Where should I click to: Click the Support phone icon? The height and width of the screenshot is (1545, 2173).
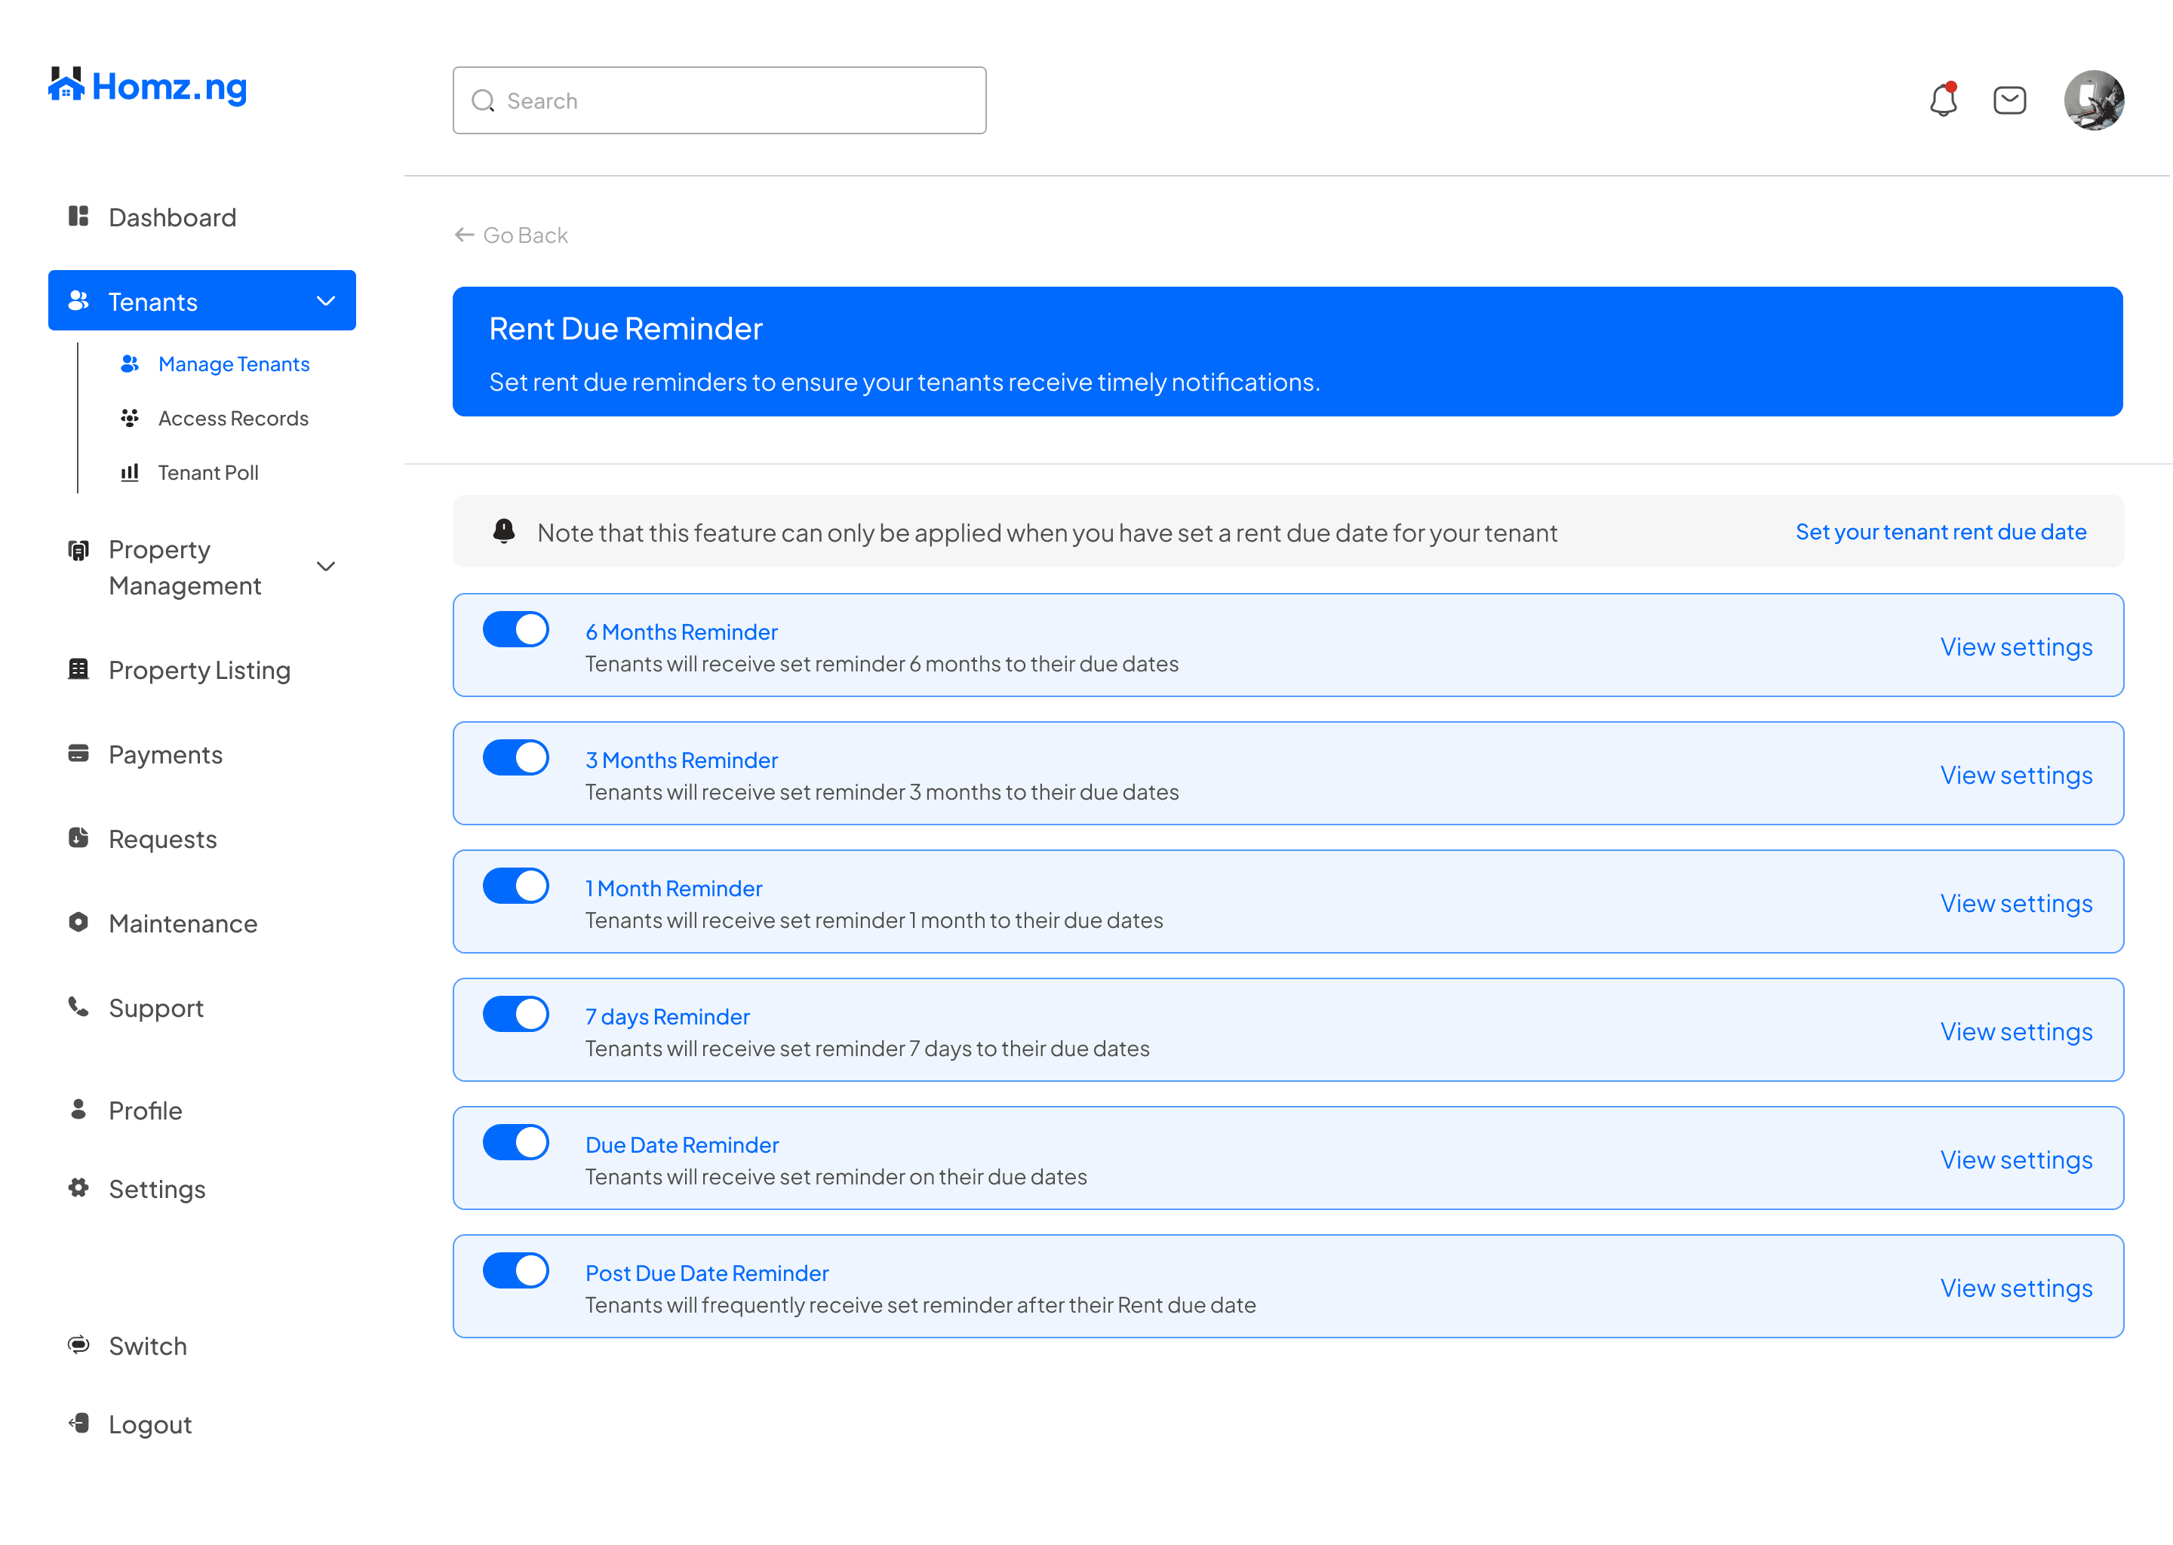click(78, 1006)
